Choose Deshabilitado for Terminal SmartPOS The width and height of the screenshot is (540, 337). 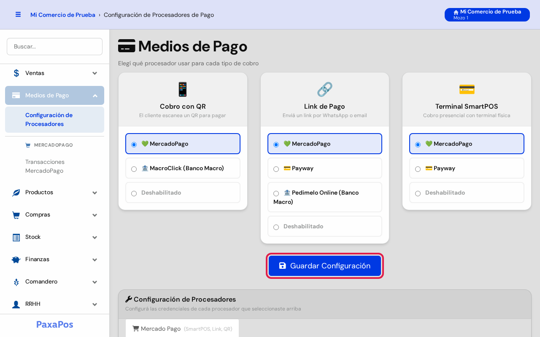point(467,193)
